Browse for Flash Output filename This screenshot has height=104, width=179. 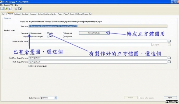[x=169, y=62]
